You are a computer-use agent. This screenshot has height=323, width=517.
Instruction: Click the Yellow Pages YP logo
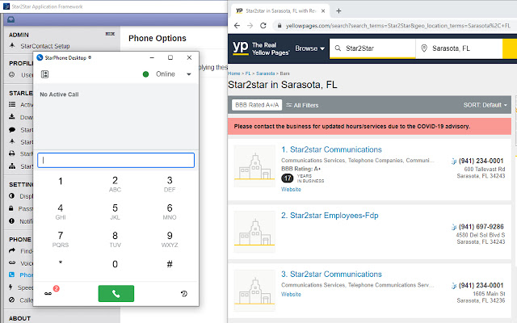[241, 49]
